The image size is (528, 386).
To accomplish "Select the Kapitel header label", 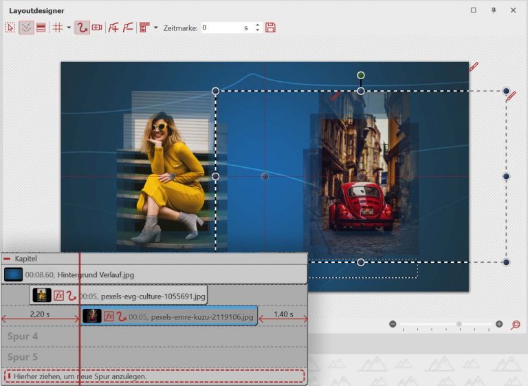I will pyautogui.click(x=25, y=259).
